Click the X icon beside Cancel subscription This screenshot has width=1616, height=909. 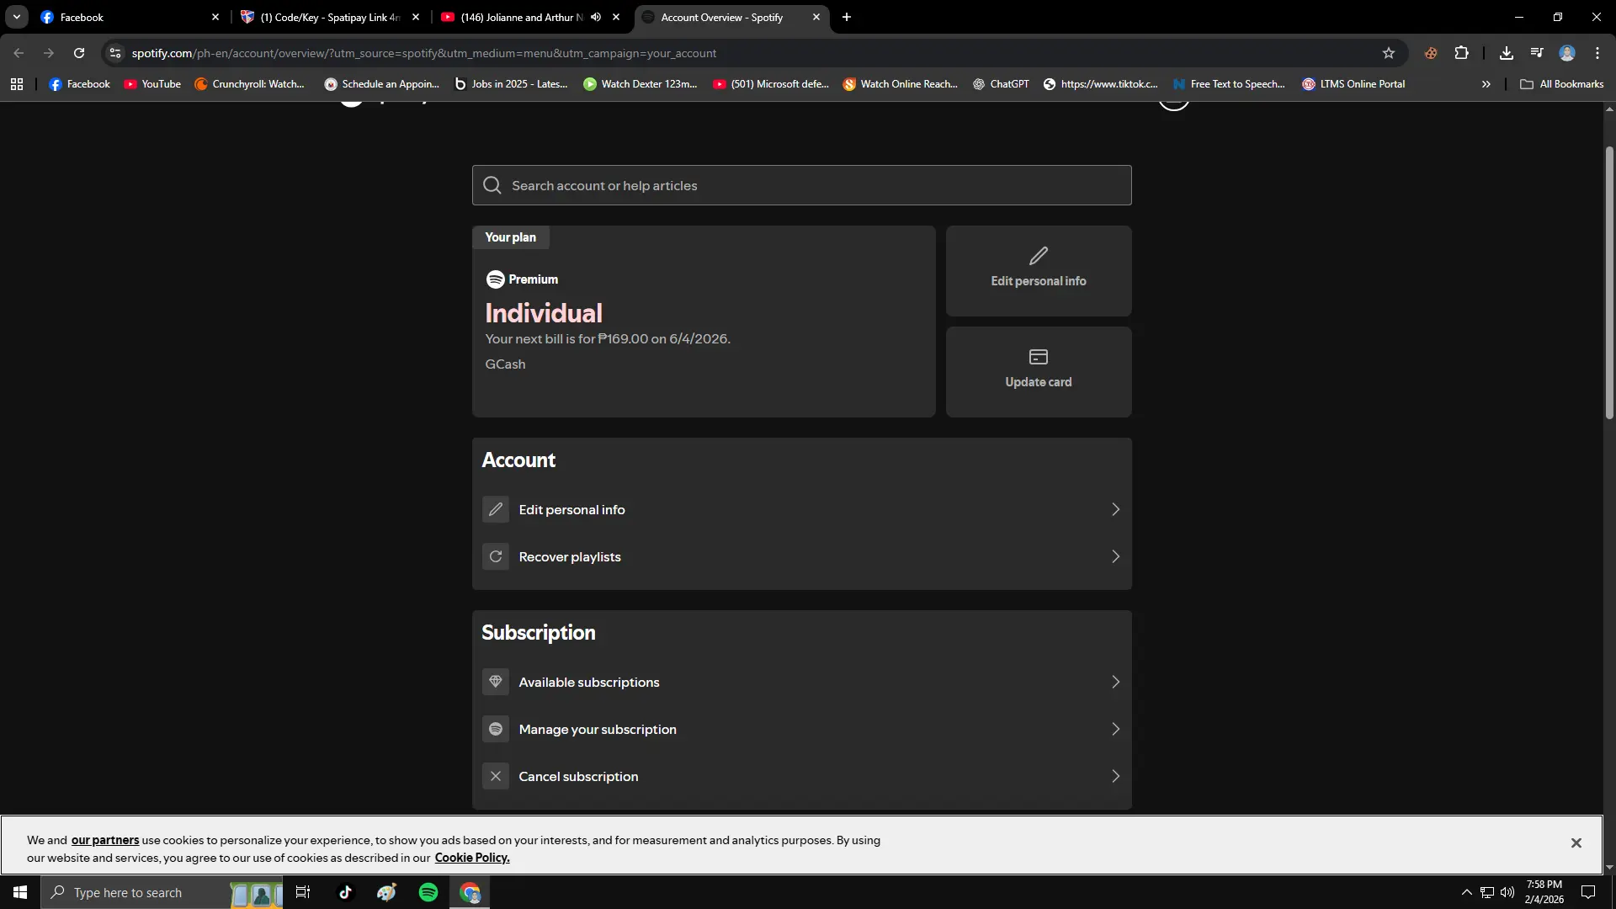(496, 776)
